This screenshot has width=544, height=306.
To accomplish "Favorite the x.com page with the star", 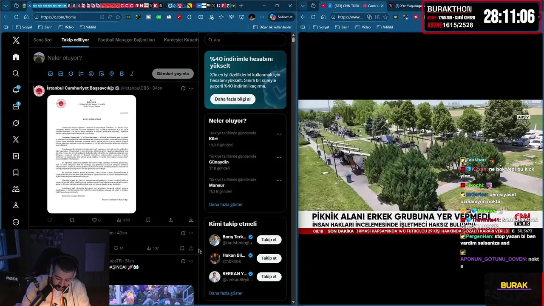I will point(118,17).
